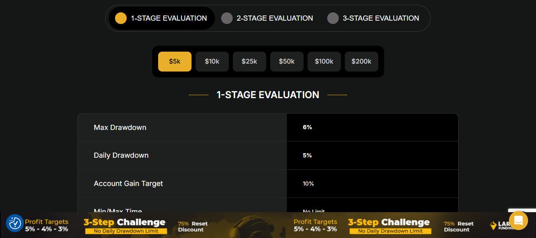Choose the $10k account size
Screen dimensions: 536x238
(x=212, y=62)
